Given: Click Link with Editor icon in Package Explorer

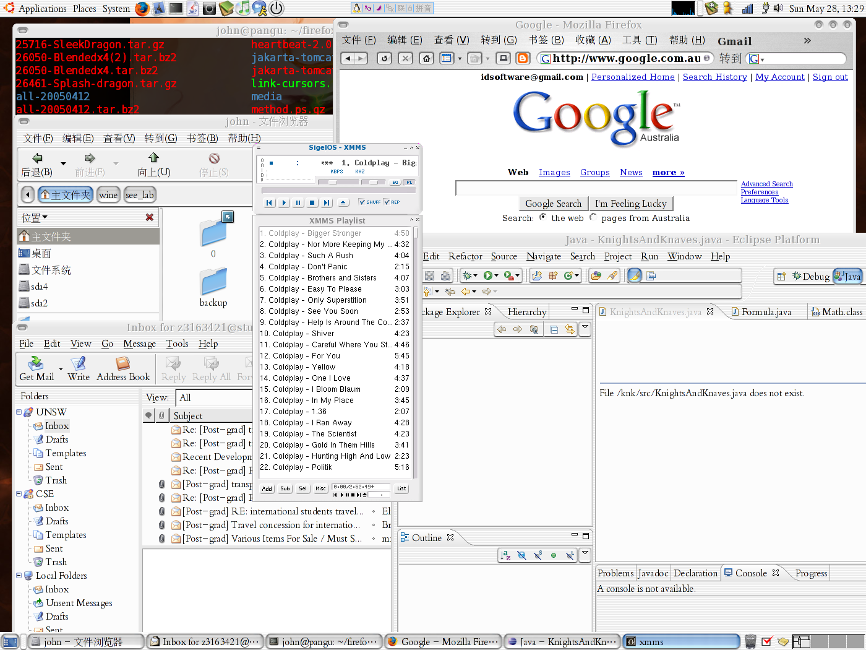Looking at the screenshot, I should (569, 329).
